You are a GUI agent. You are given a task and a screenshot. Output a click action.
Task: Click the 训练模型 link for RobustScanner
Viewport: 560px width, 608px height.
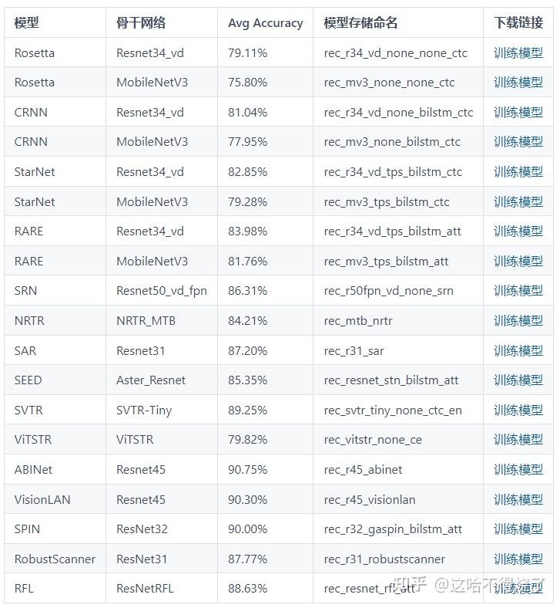(x=518, y=559)
